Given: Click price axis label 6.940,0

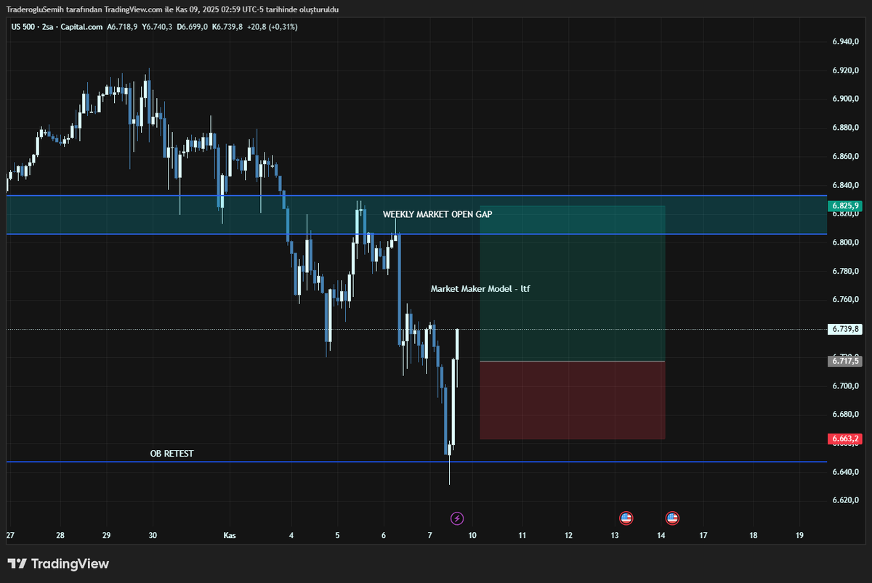Looking at the screenshot, I should pos(846,41).
